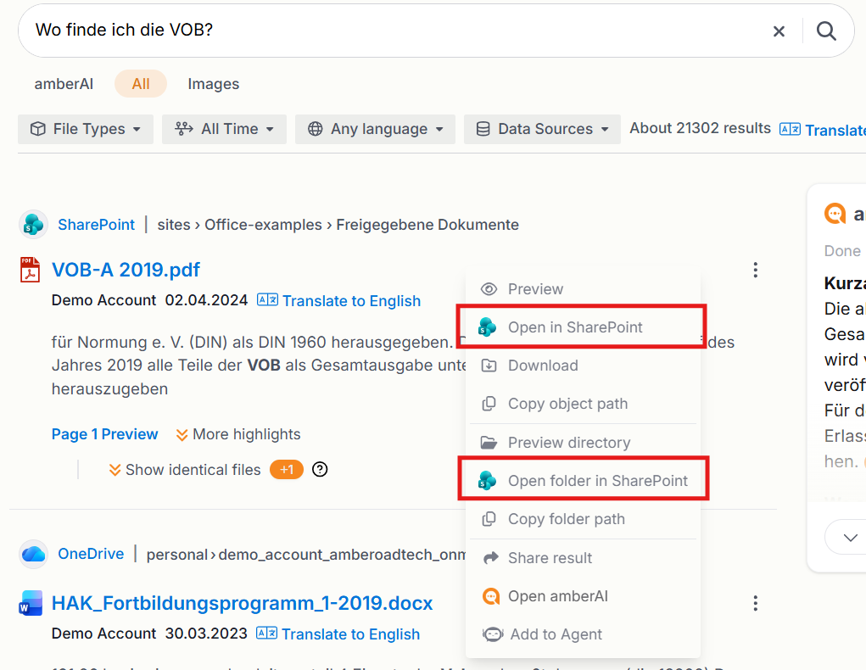Expand the amberAI panel with chevron
866x670 pixels.
click(x=851, y=537)
